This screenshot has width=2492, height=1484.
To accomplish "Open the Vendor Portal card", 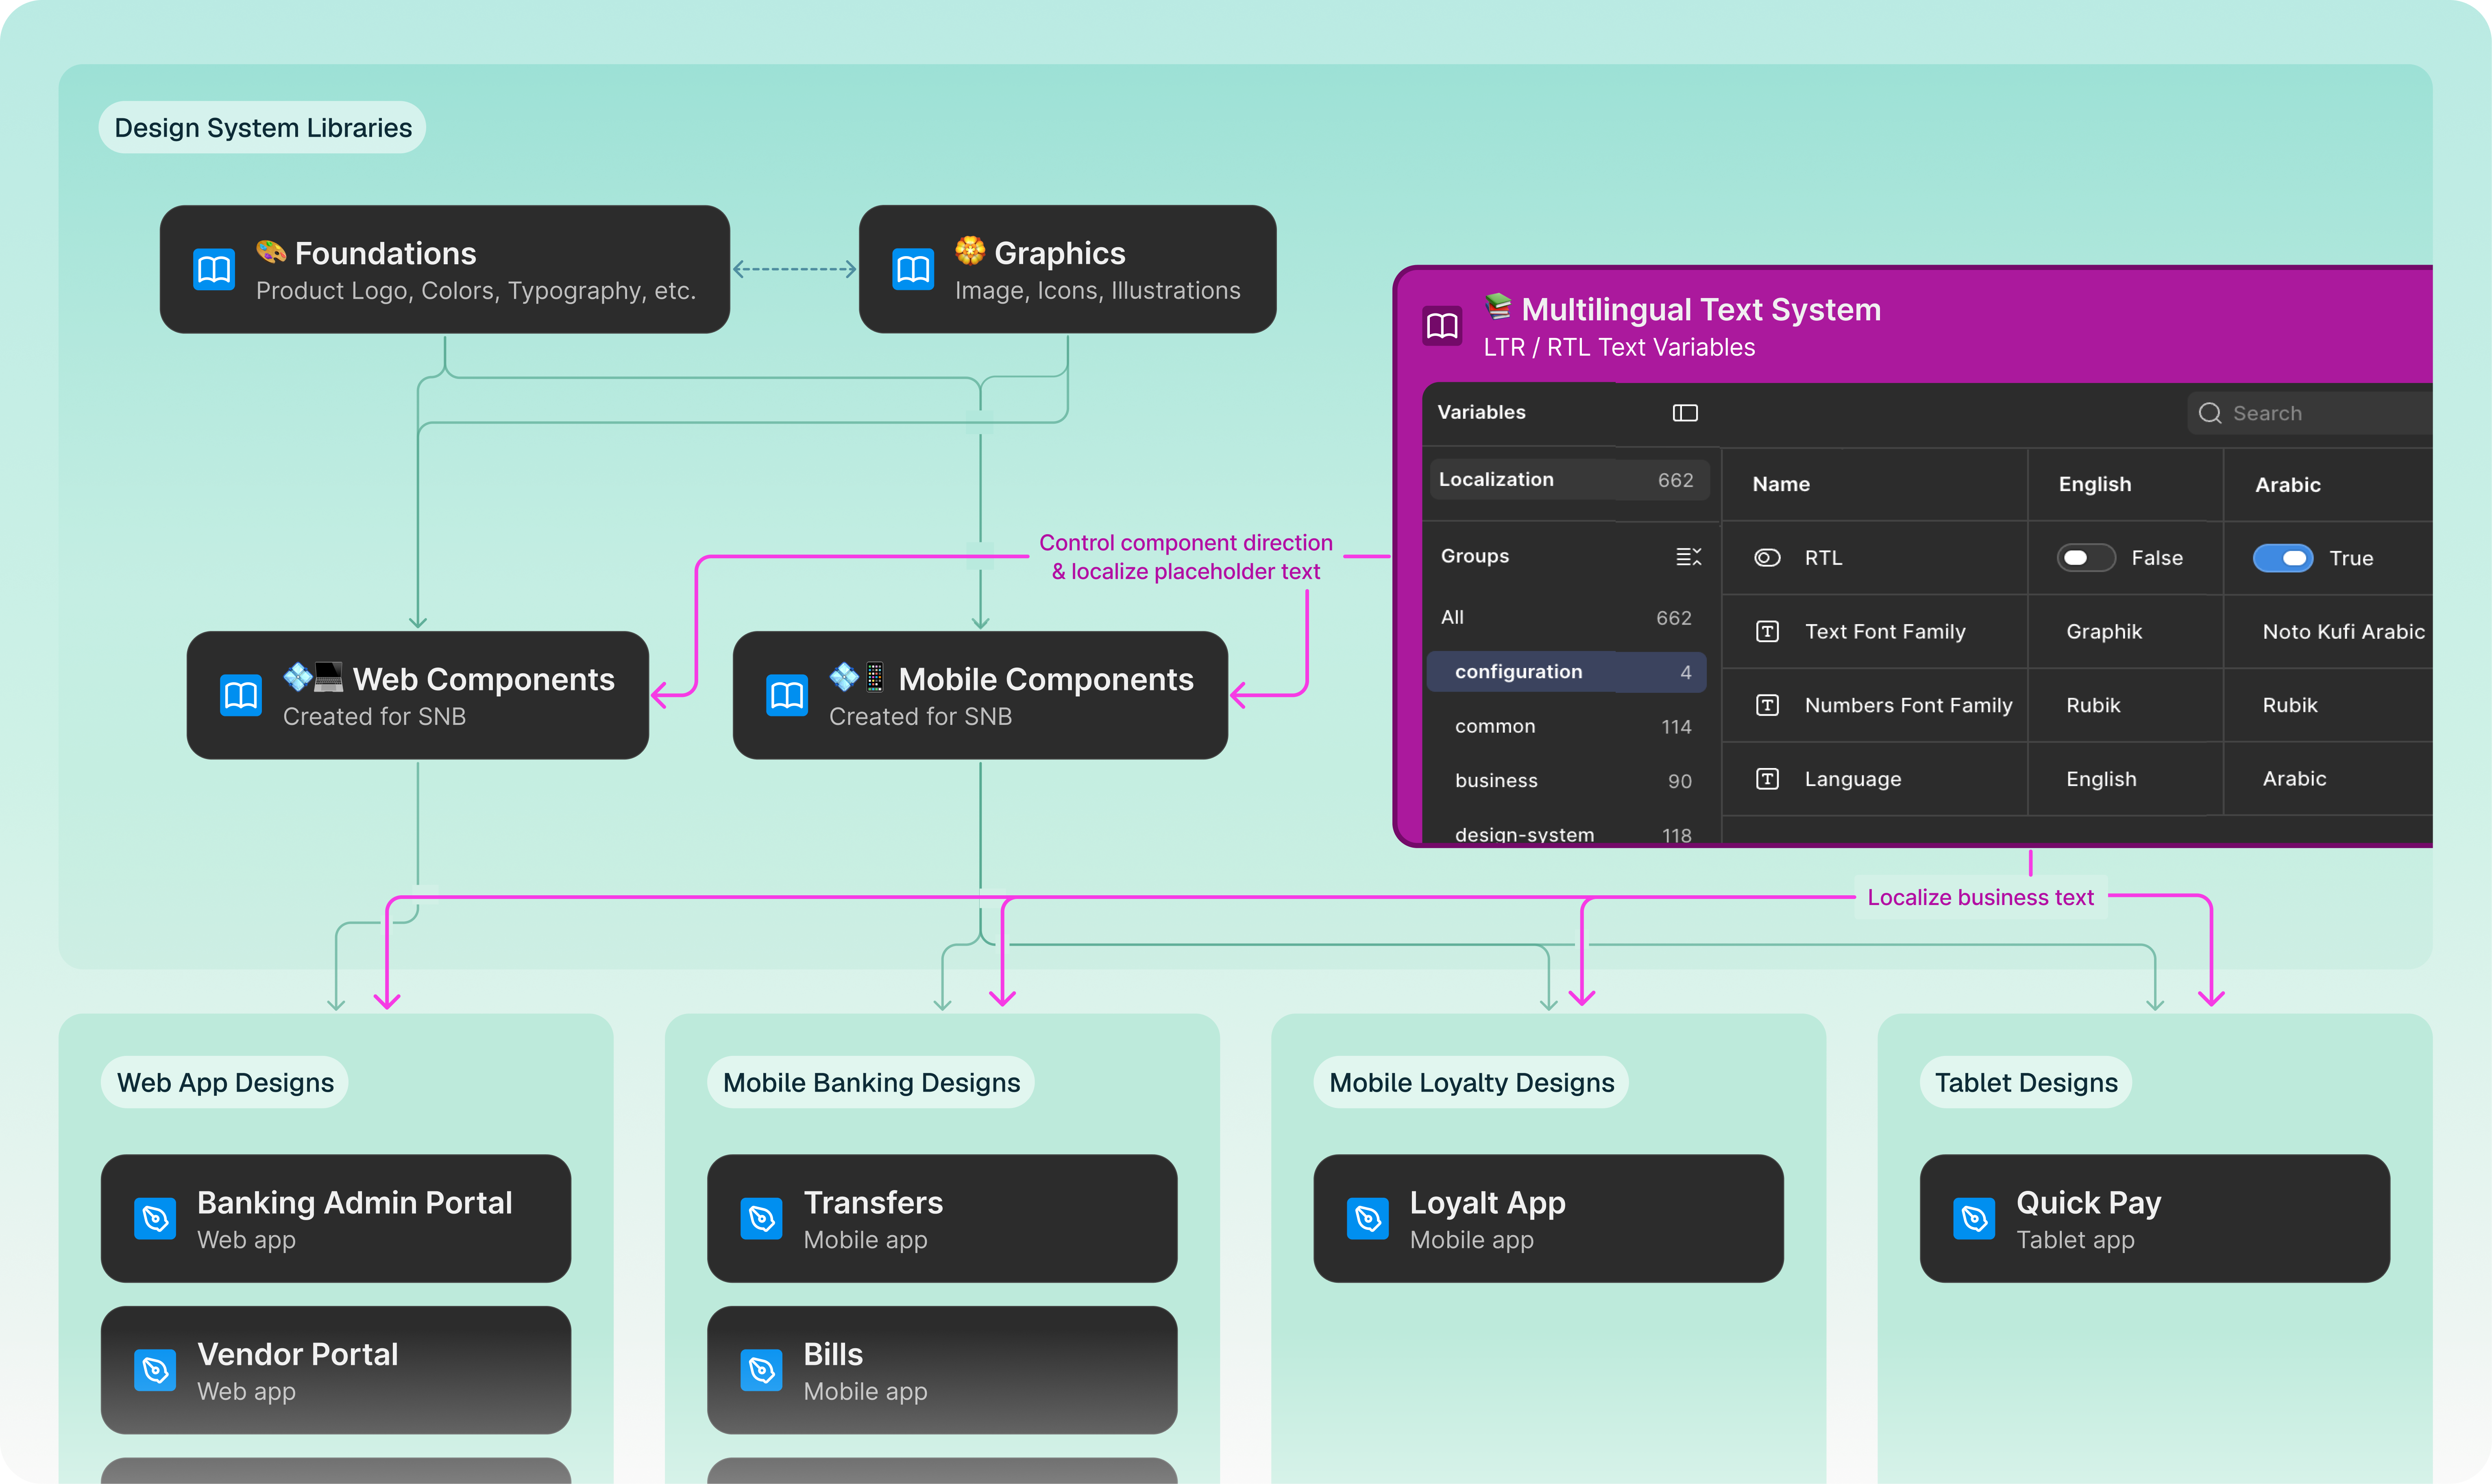I will click(336, 1370).
